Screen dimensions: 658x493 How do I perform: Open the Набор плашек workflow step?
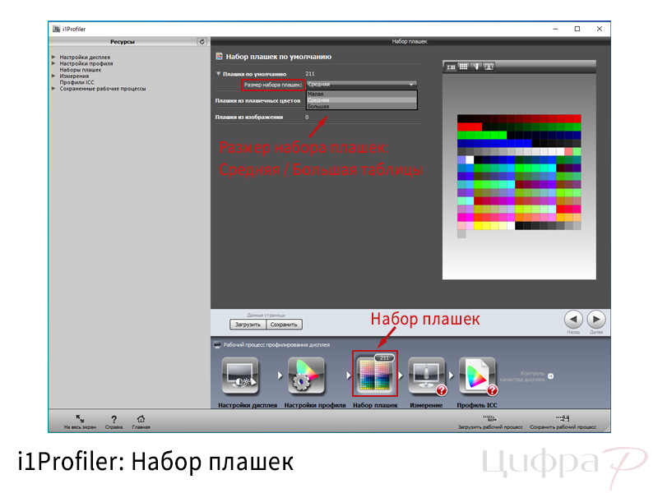tap(375, 375)
